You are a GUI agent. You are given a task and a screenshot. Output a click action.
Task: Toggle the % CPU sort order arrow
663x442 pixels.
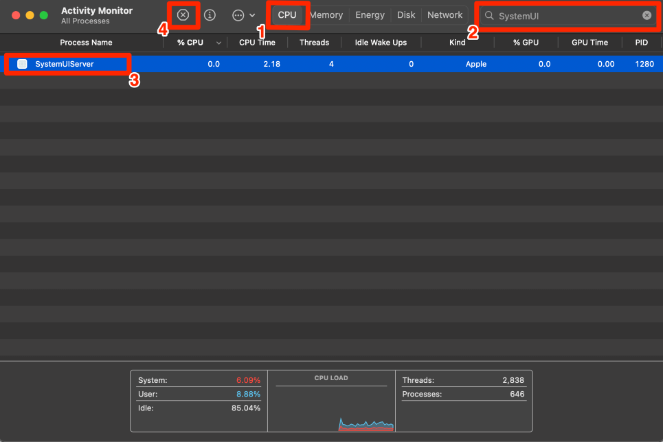218,43
